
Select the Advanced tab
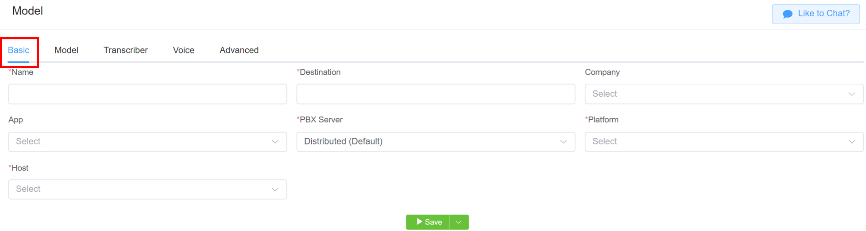pos(239,50)
